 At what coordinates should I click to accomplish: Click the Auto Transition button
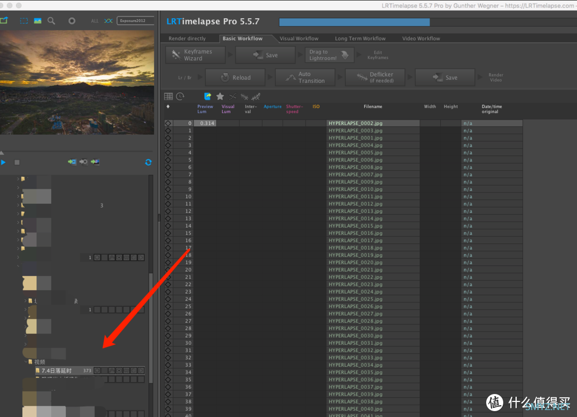point(305,78)
